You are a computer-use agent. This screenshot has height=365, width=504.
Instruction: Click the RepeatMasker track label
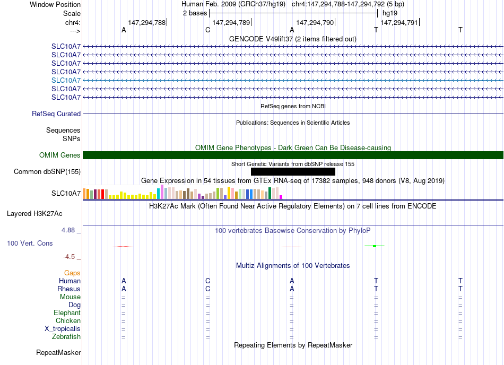pos(58,352)
